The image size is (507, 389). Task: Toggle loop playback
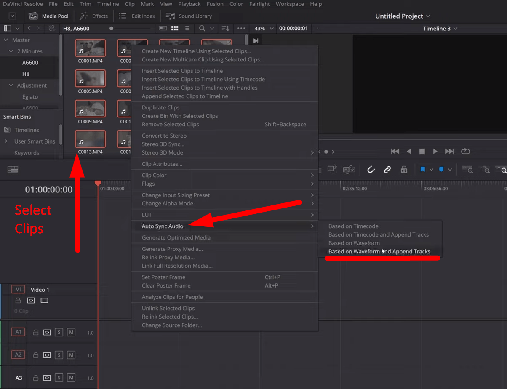click(x=465, y=151)
